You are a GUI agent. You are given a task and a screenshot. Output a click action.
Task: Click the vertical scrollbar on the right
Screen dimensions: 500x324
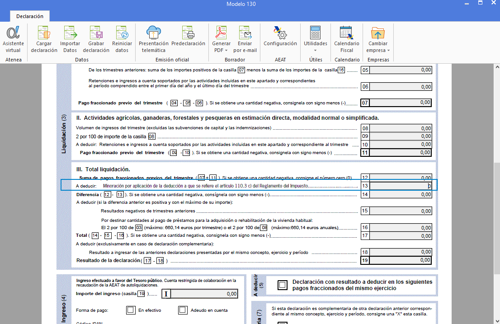[x=496, y=190]
